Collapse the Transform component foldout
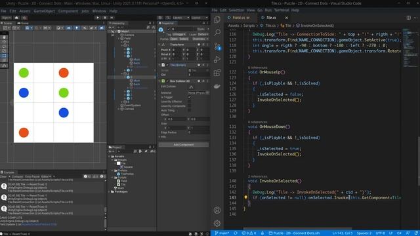420x236 pixels. (x=159, y=45)
